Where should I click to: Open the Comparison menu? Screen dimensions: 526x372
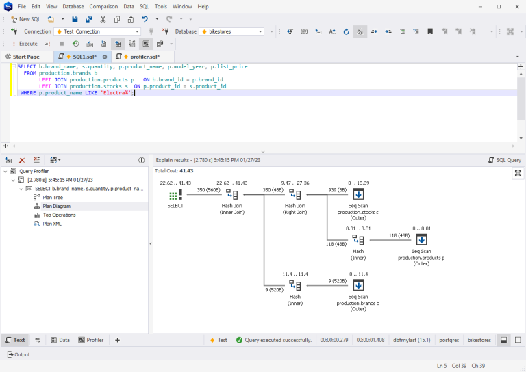pos(103,6)
